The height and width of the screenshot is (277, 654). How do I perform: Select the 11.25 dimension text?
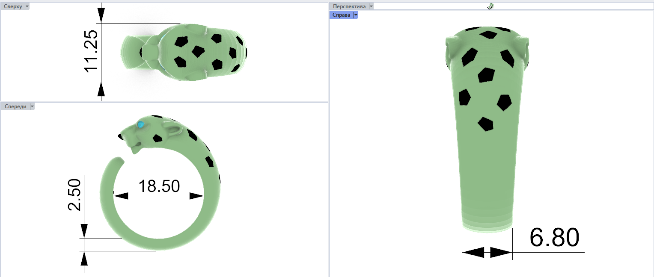91,52
